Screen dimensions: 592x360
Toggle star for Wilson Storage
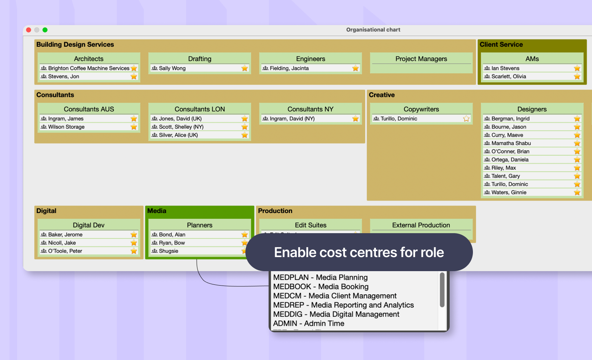click(x=134, y=127)
